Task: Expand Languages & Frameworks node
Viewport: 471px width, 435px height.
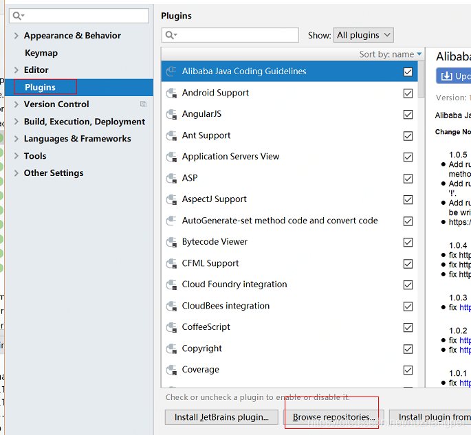Action: [x=17, y=139]
